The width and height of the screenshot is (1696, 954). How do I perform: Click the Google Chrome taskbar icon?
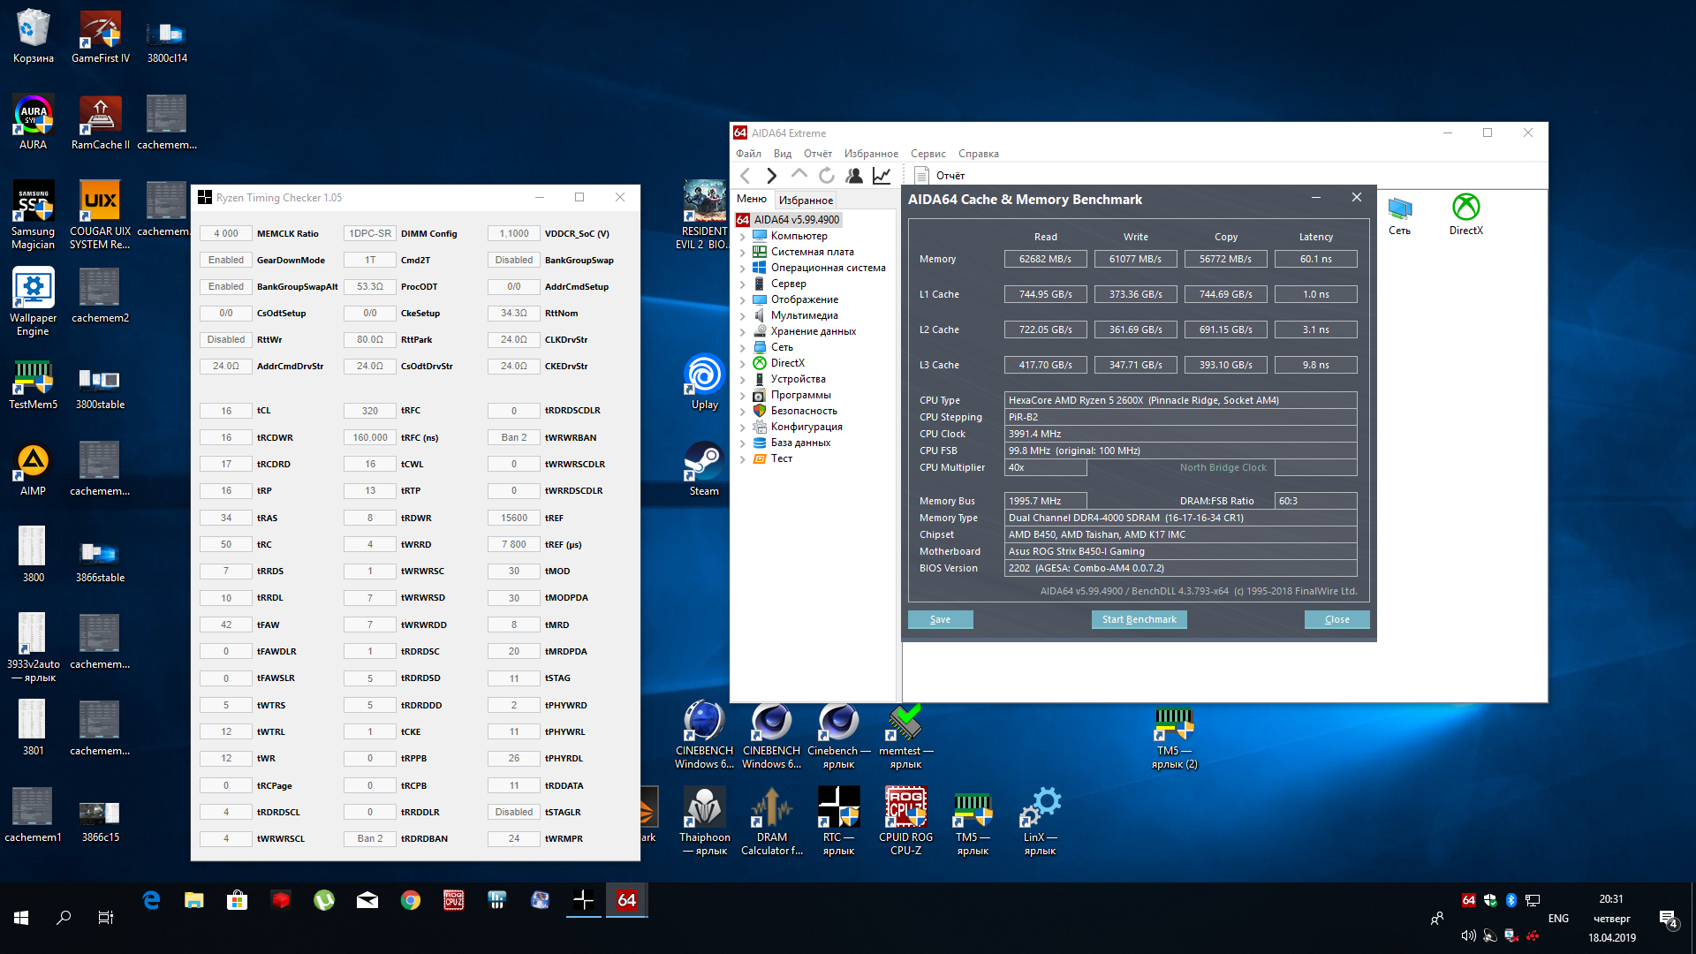(410, 900)
